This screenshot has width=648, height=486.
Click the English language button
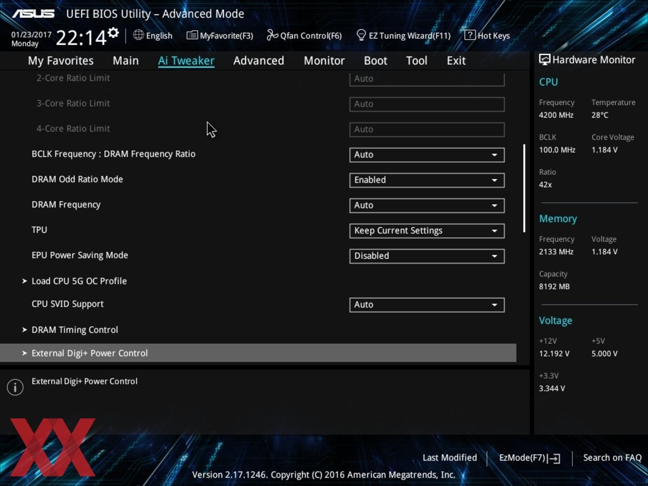tap(152, 35)
